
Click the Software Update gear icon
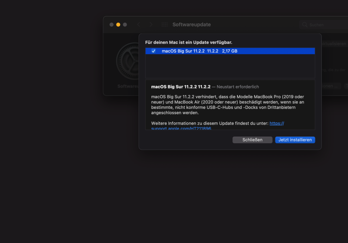(127, 61)
